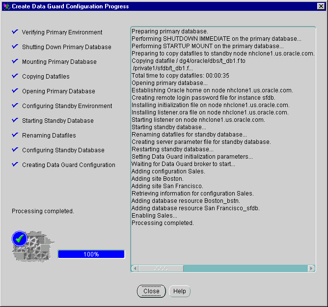The height and width of the screenshot is (307, 328).
Task: Click the log scrollbar left arrow
Action: point(135,269)
